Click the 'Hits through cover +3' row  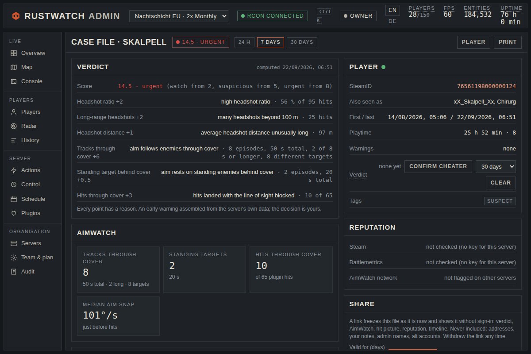pos(204,196)
